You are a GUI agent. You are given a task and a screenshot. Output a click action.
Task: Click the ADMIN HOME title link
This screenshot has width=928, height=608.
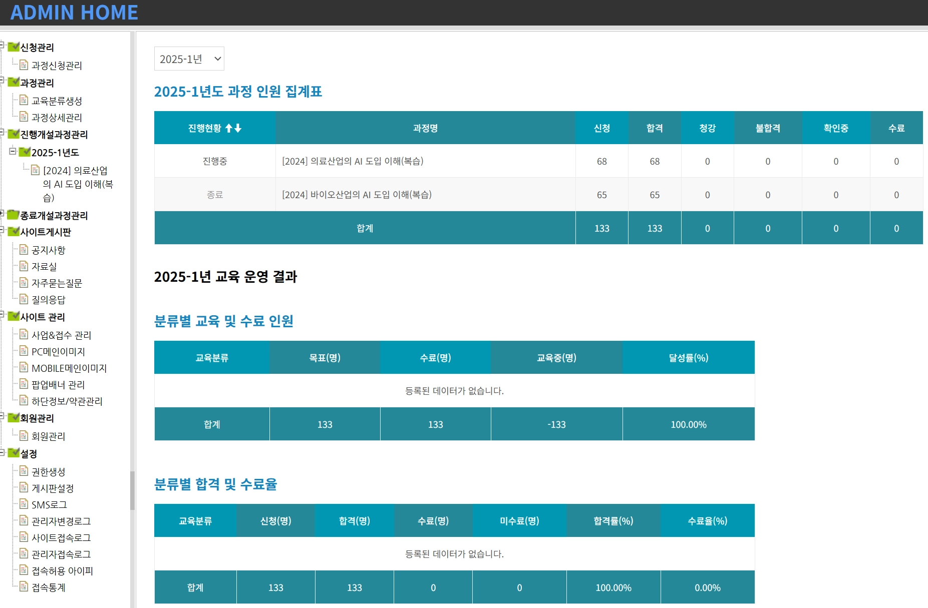(x=74, y=13)
